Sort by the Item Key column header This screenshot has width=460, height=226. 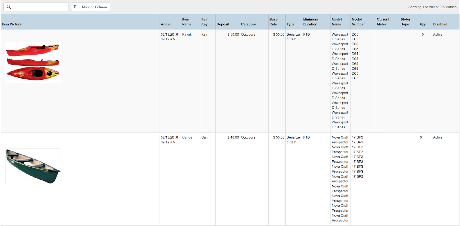[204, 22]
